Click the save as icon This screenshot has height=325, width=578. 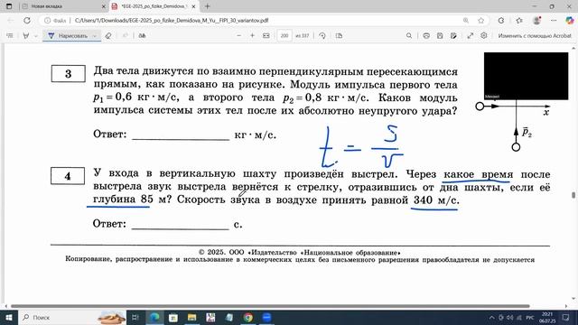coord(453,36)
